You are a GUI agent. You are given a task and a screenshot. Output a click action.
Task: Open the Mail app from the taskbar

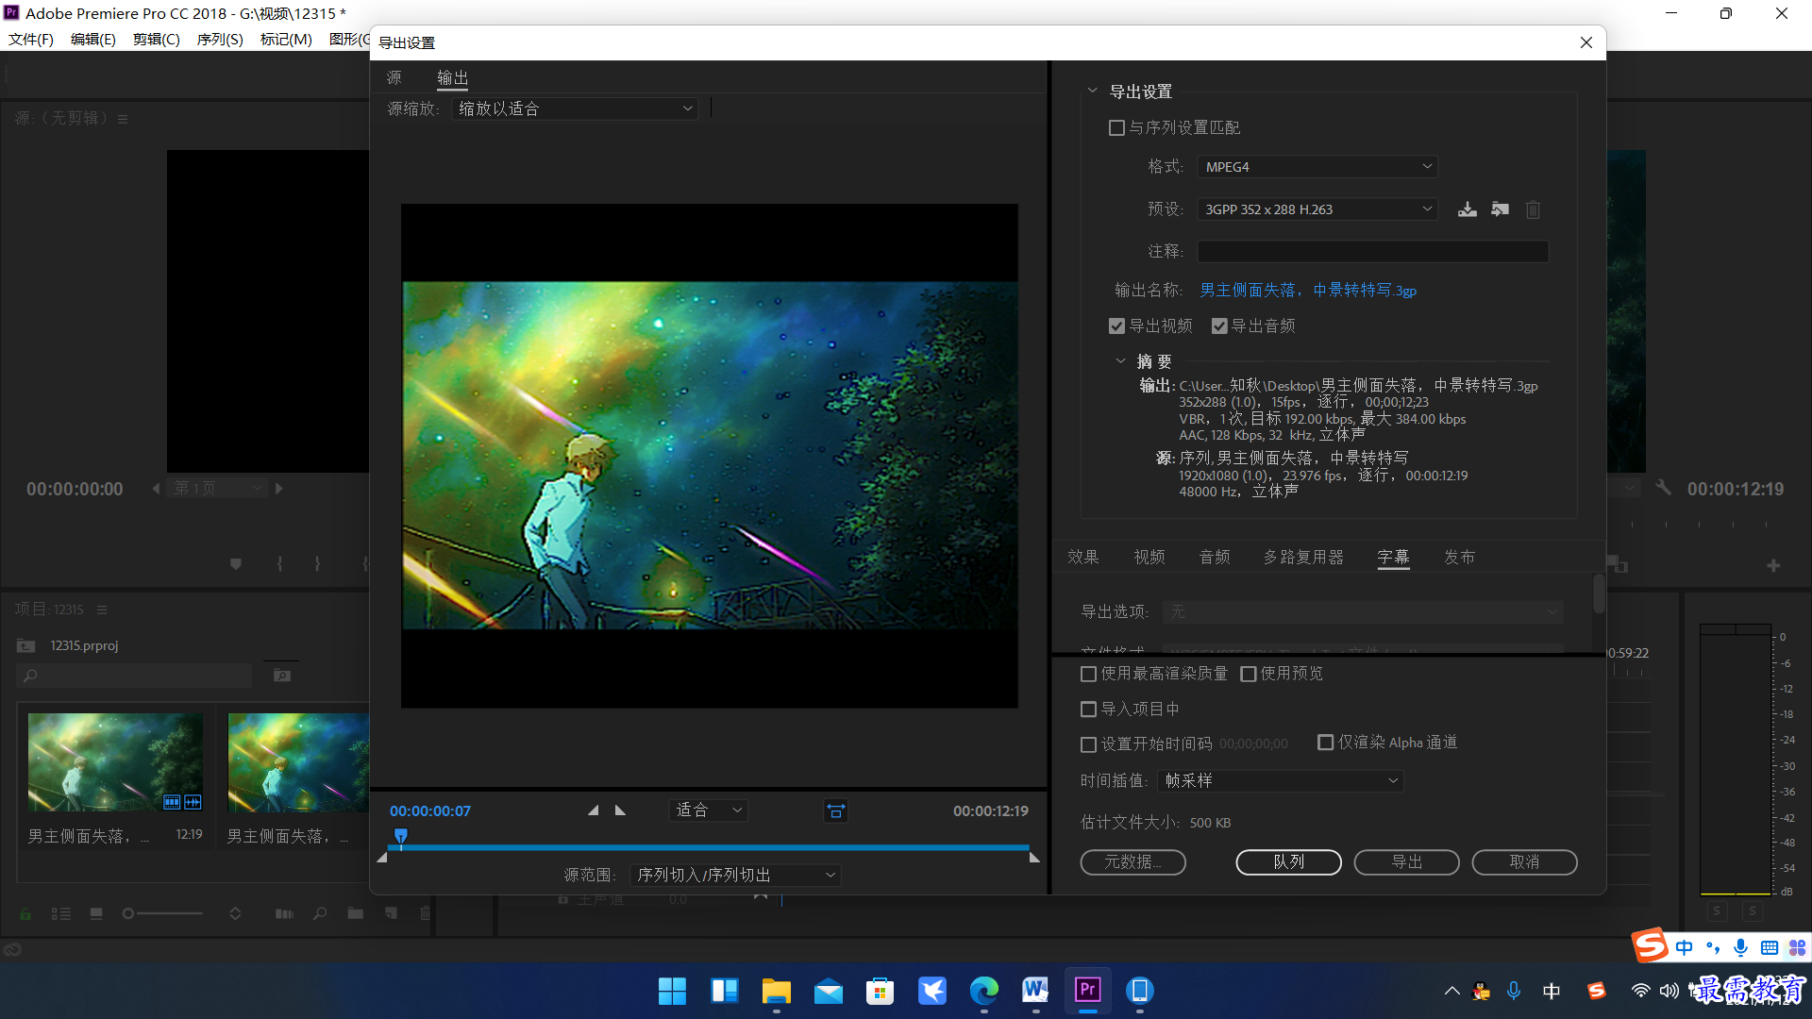click(828, 990)
